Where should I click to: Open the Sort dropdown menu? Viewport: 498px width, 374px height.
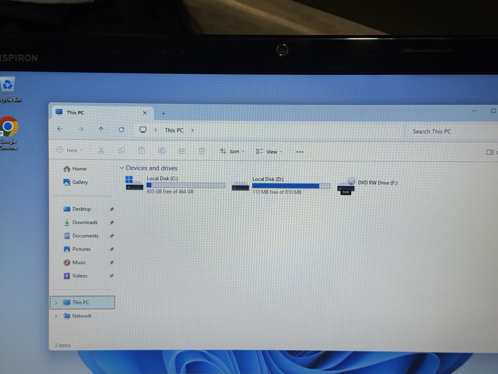[x=232, y=151]
